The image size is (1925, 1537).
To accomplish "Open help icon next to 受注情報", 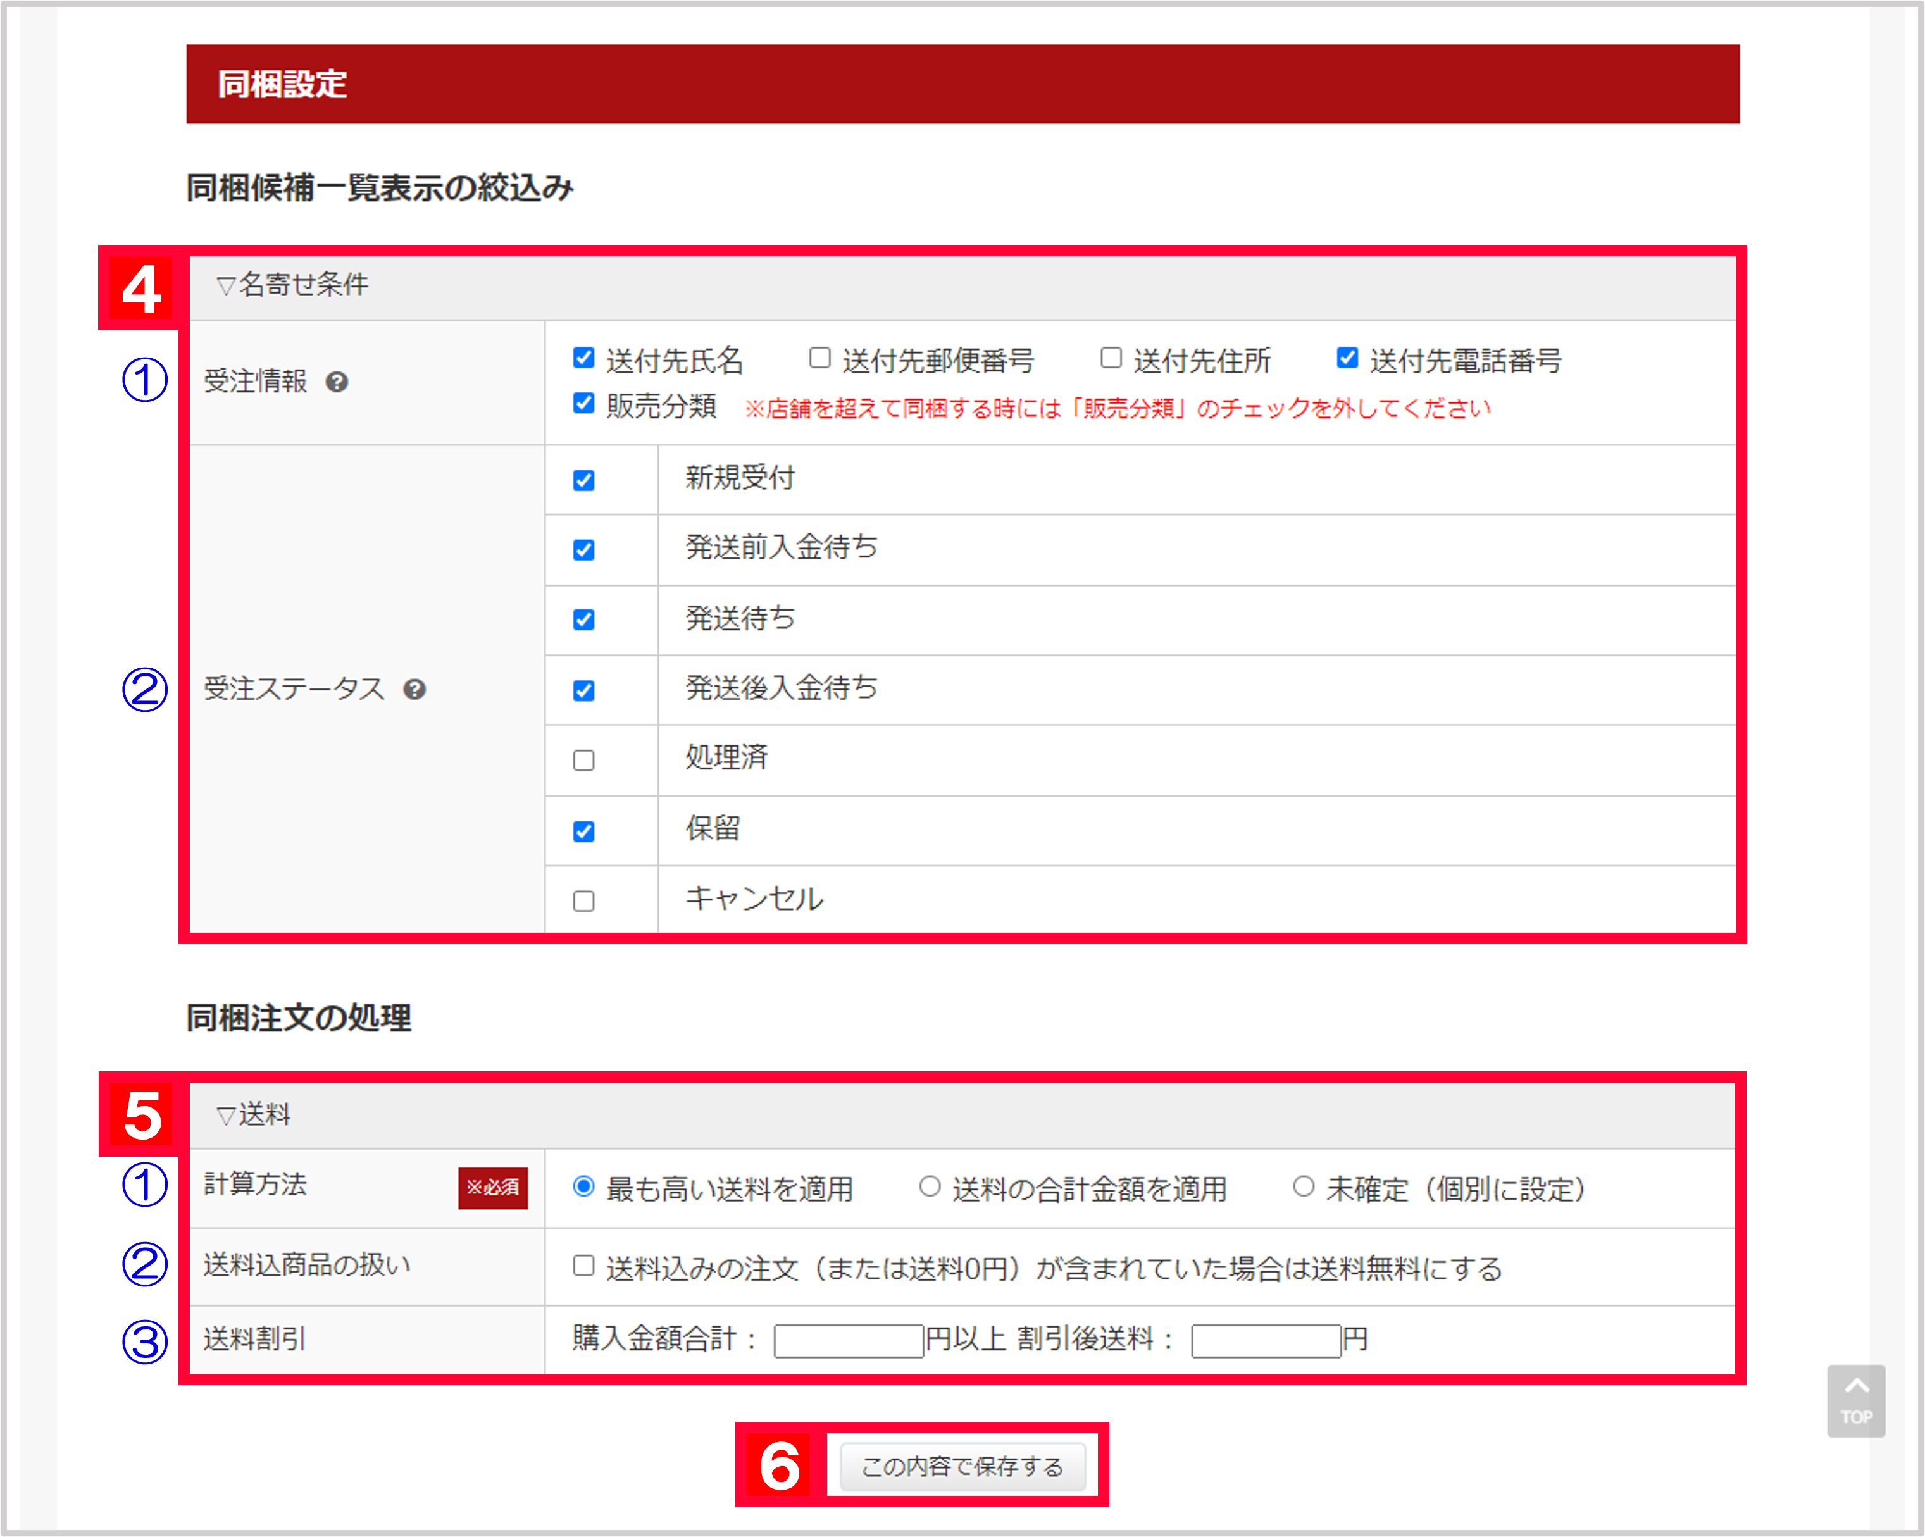I will click(x=337, y=382).
